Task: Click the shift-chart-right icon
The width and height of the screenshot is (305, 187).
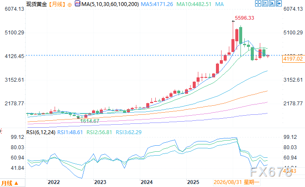Action: point(272,3)
